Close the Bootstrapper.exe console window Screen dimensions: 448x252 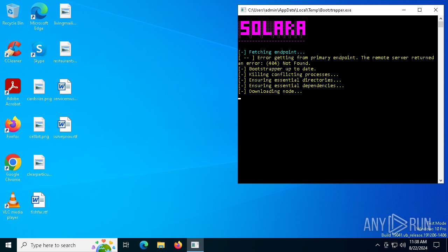tap(436, 10)
